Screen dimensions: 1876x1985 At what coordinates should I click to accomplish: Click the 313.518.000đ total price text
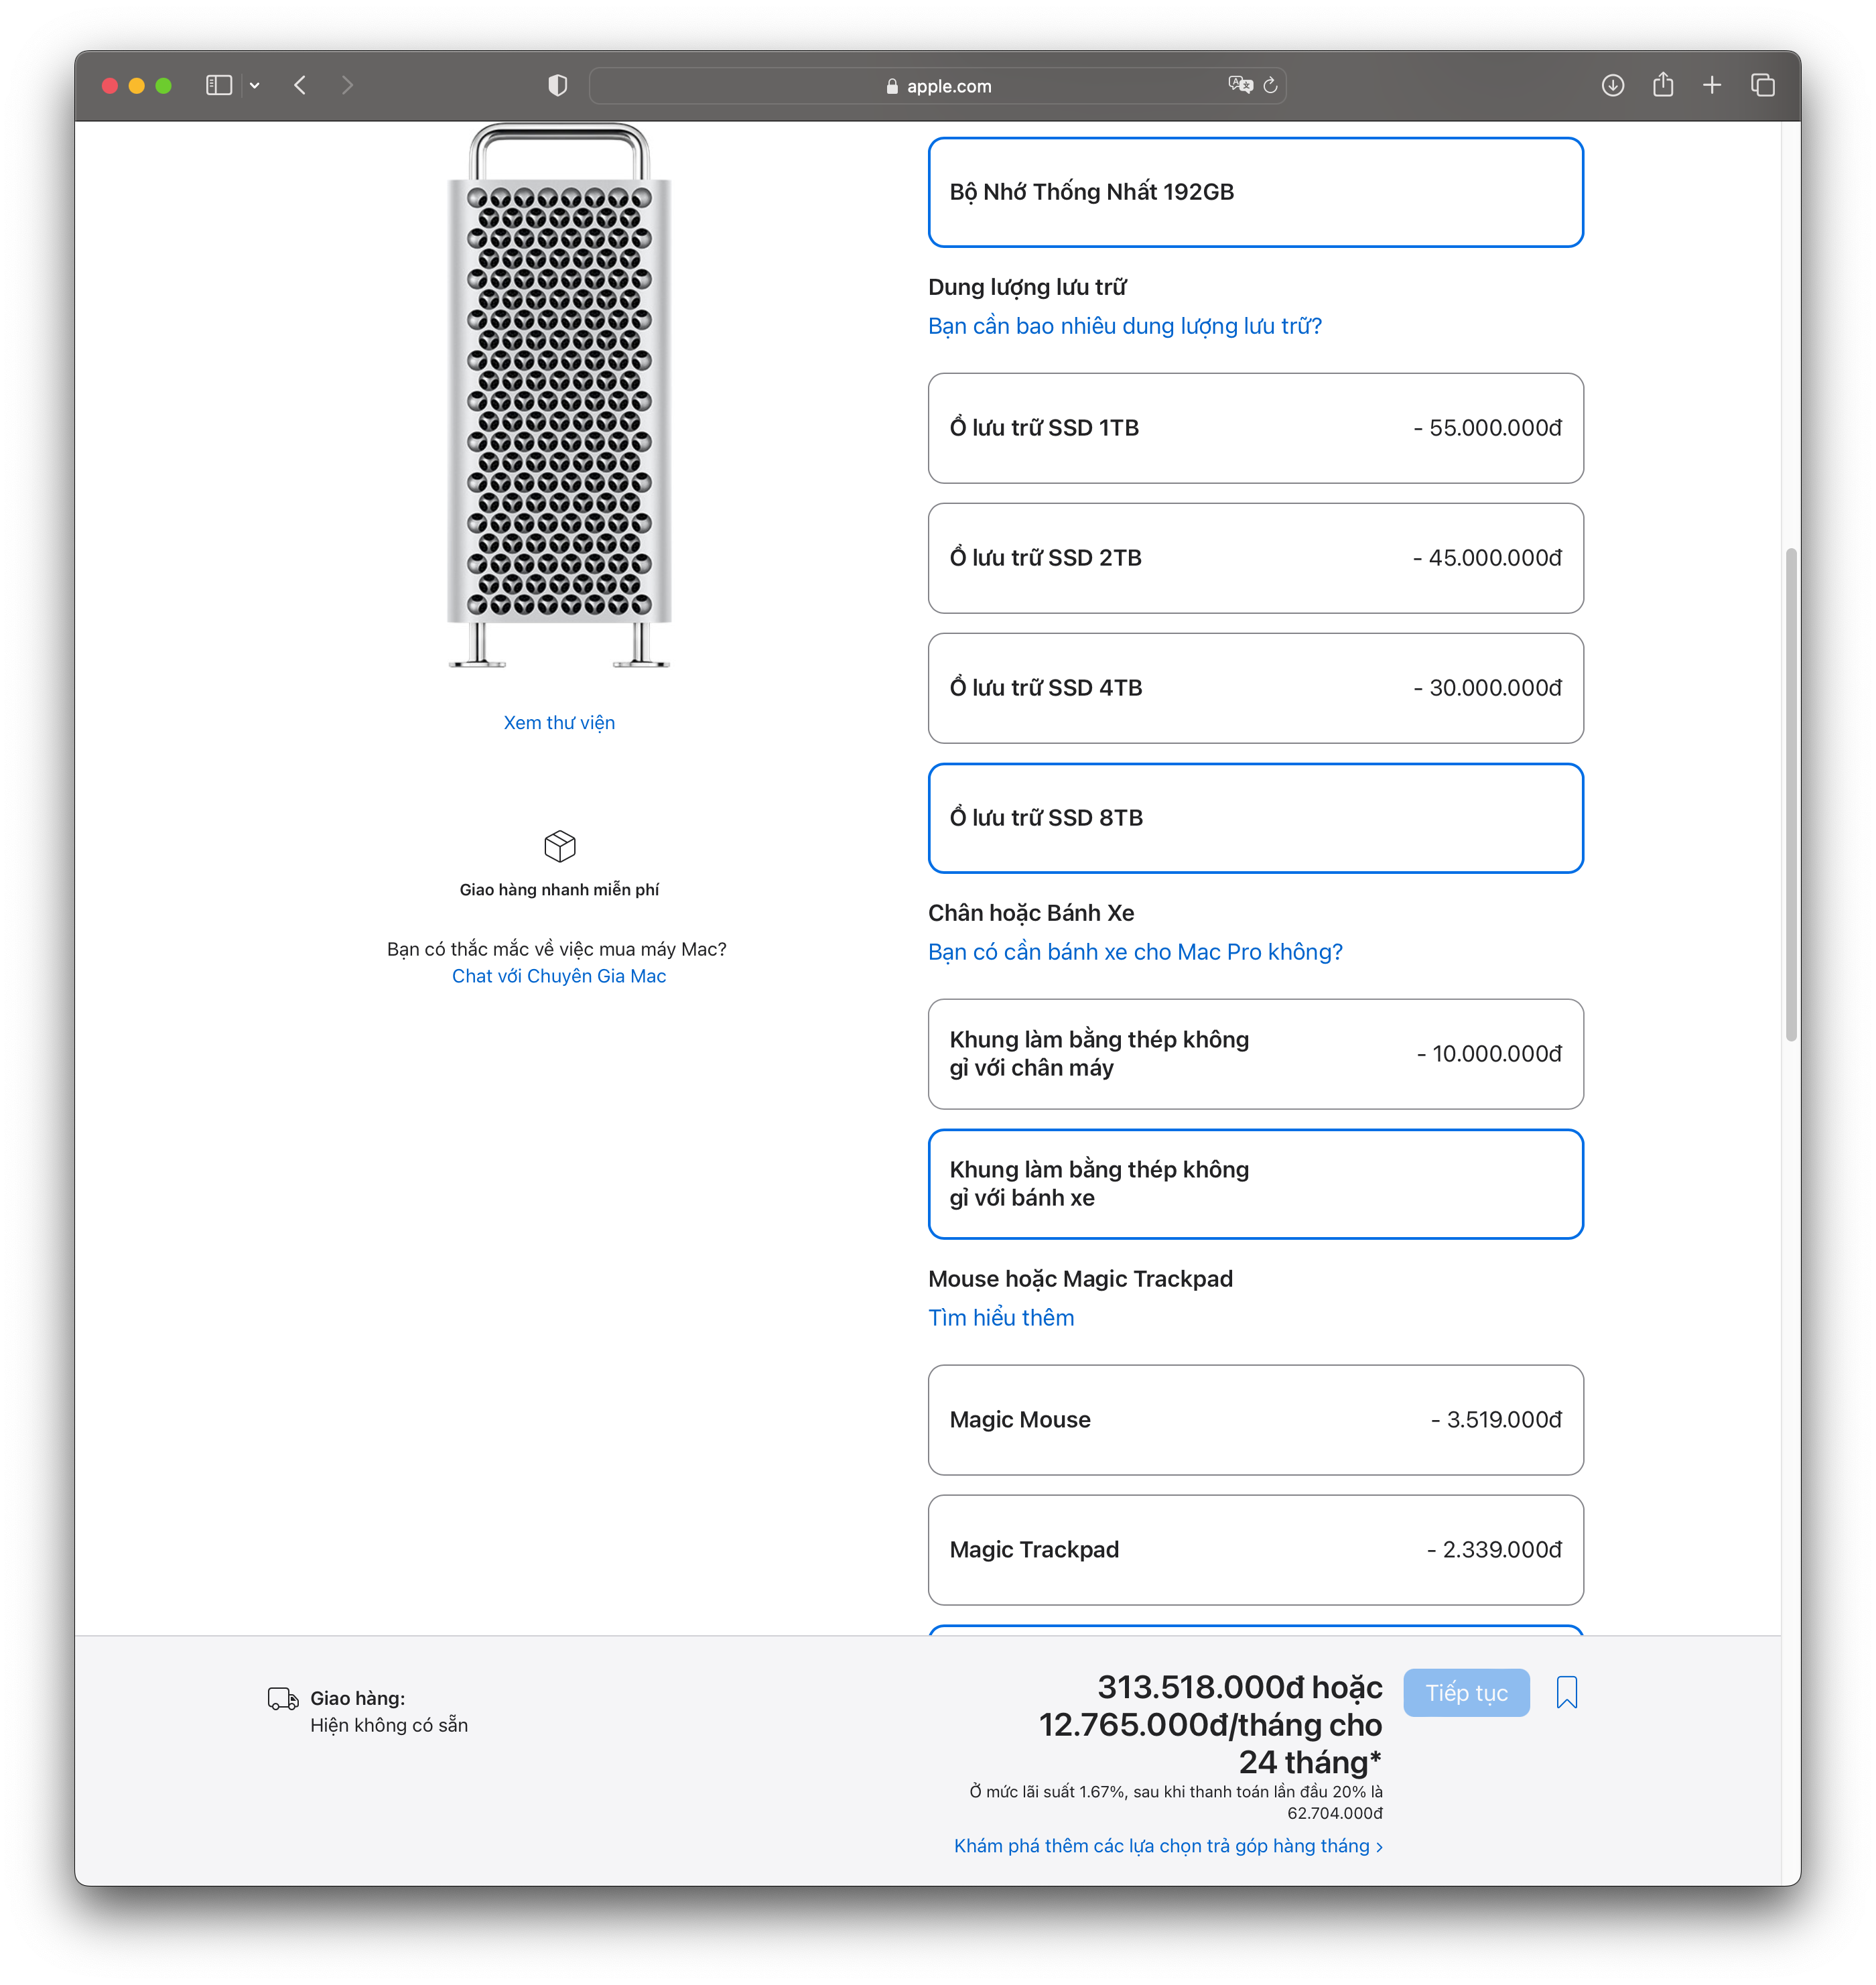[x=1201, y=1688]
